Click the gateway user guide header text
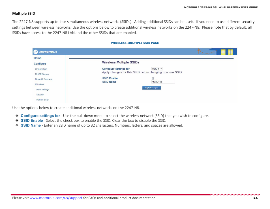Screen dimensions: 270x209 pyautogui.click(x=221, y=7)
